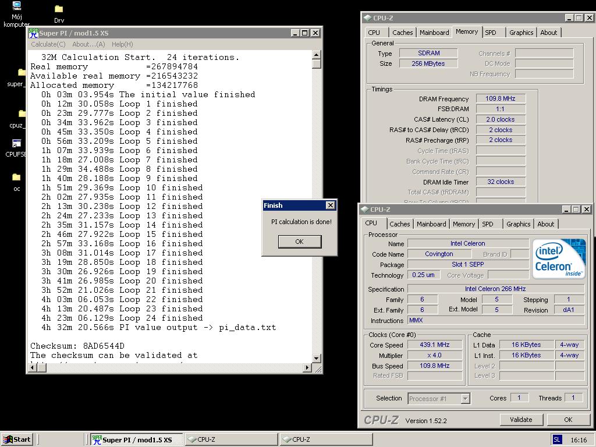
Task: Activate the first CPU-Z taskbar button
Action: [x=231, y=440]
